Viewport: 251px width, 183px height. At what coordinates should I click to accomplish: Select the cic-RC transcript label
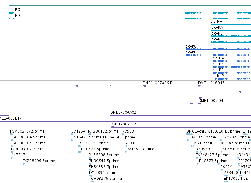pos(217,39)
